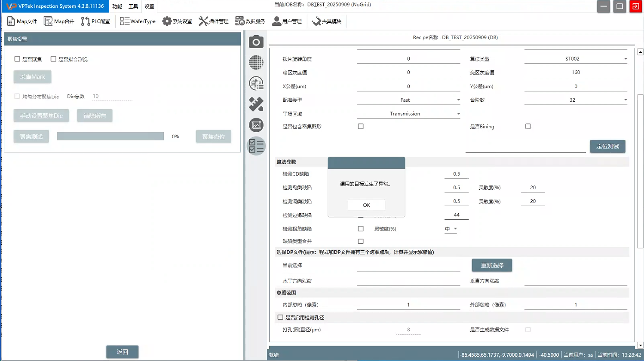Open the Map文件 toolbar item
Viewport: 644px width, 361px height.
(22, 21)
